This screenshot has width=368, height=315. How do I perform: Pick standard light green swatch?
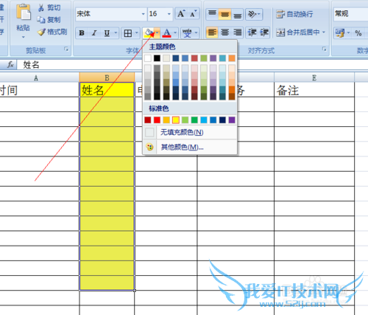(x=185, y=120)
